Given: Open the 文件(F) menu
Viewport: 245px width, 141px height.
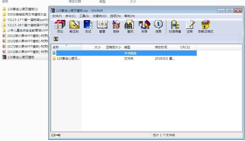Looking at the screenshot, I should pyautogui.click(x=57, y=16).
